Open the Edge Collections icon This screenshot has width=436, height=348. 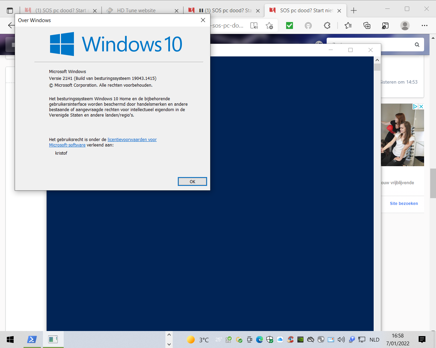(x=367, y=25)
